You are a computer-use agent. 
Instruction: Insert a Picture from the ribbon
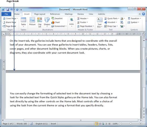coord(32,22)
